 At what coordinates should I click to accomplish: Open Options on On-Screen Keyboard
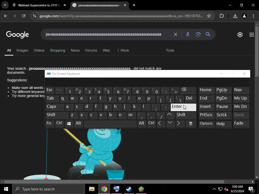[206, 124]
